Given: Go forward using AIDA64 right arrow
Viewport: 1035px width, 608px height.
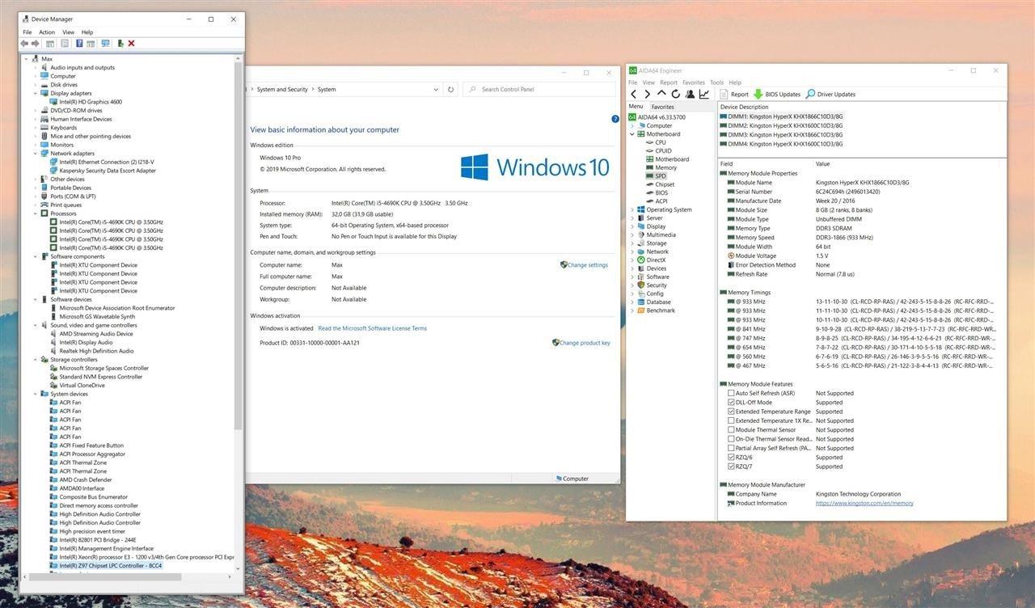Looking at the screenshot, I should click(x=647, y=94).
